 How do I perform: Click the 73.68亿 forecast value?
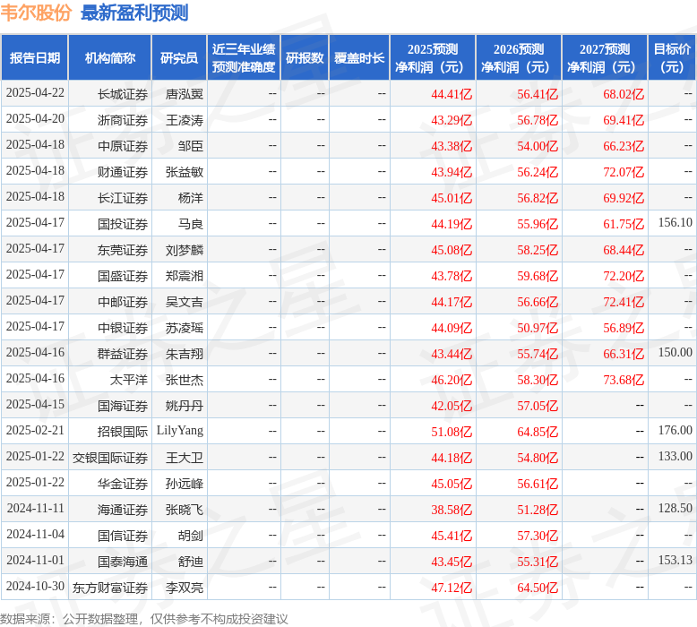coord(624,380)
